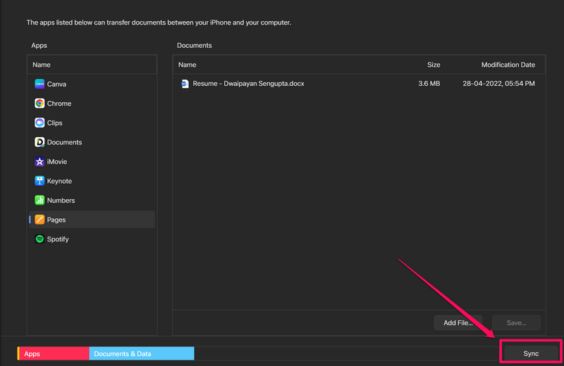Click the iMovie star icon
This screenshot has width=564, height=366.
coord(40,162)
